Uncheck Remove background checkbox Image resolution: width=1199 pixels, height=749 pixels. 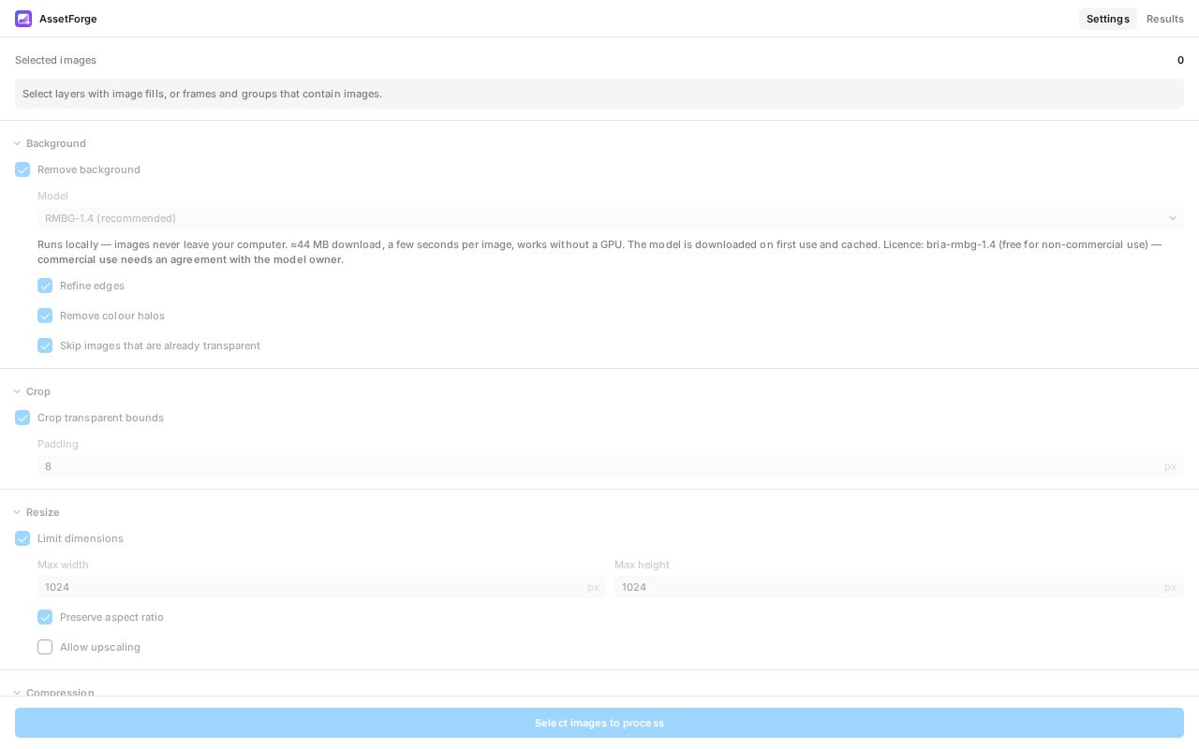pyautogui.click(x=22, y=169)
